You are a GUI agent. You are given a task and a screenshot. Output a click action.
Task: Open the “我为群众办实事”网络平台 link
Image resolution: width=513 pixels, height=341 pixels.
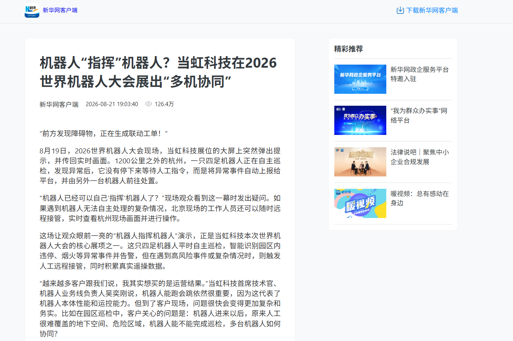(x=419, y=115)
